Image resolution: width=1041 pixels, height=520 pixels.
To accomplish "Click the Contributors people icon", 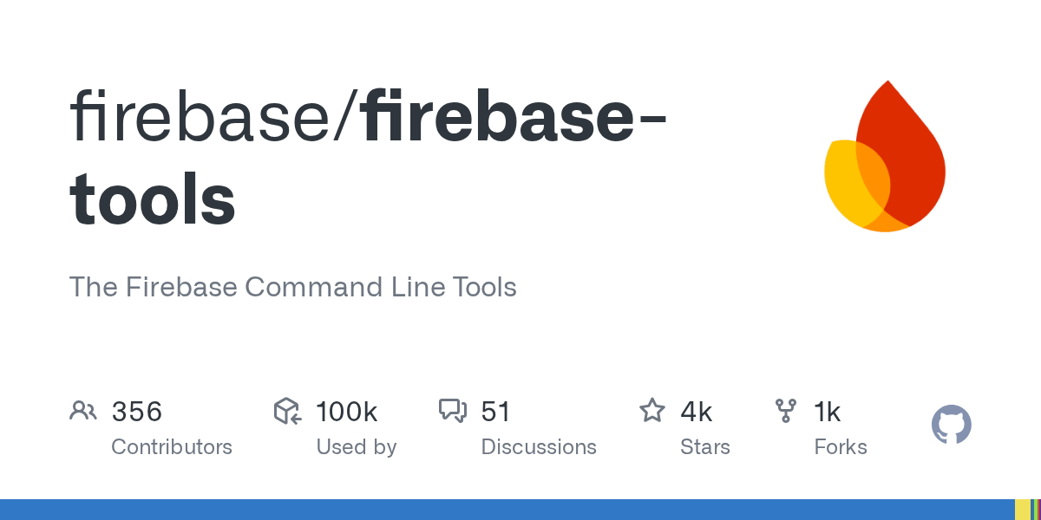I will pos(82,411).
